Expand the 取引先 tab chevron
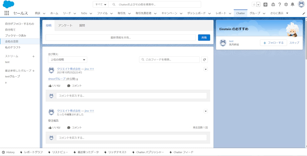Image resolution: width=307 pixels, height=156 pixels. [x=129, y=14]
